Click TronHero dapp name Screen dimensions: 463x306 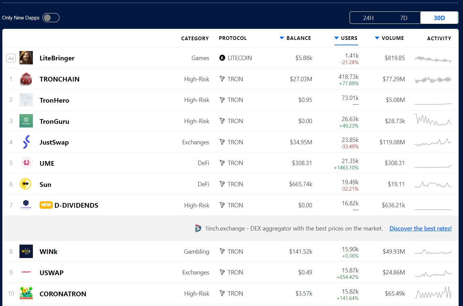(54, 100)
